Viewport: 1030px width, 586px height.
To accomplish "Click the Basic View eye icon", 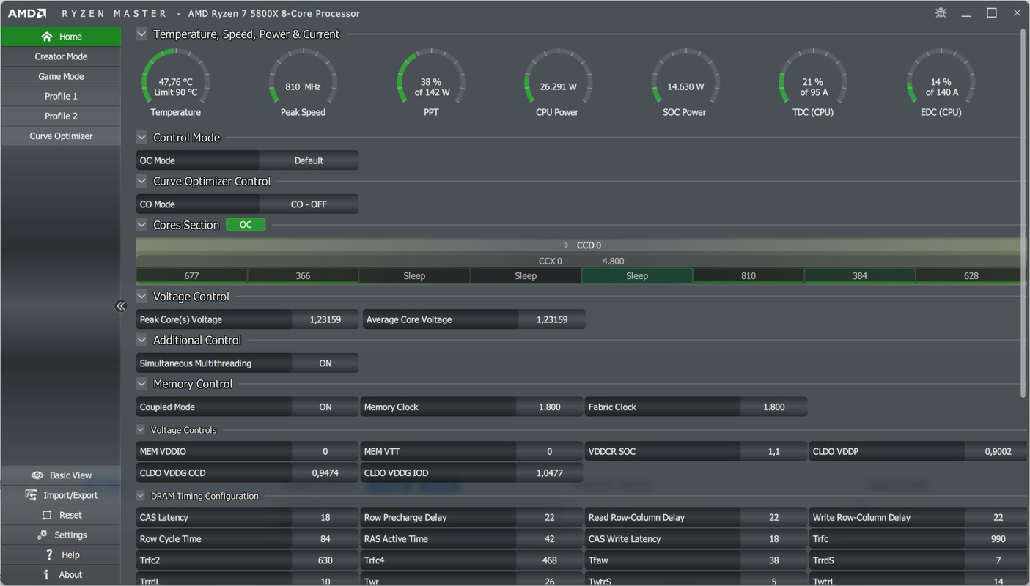I will pos(37,475).
